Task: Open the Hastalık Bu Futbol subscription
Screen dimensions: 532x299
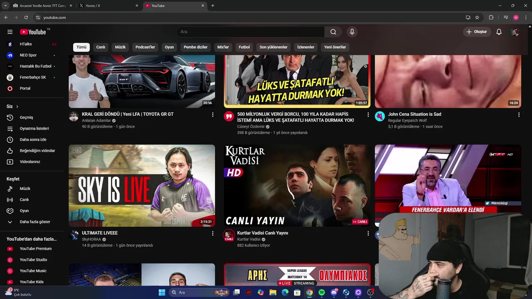Action: (34, 66)
